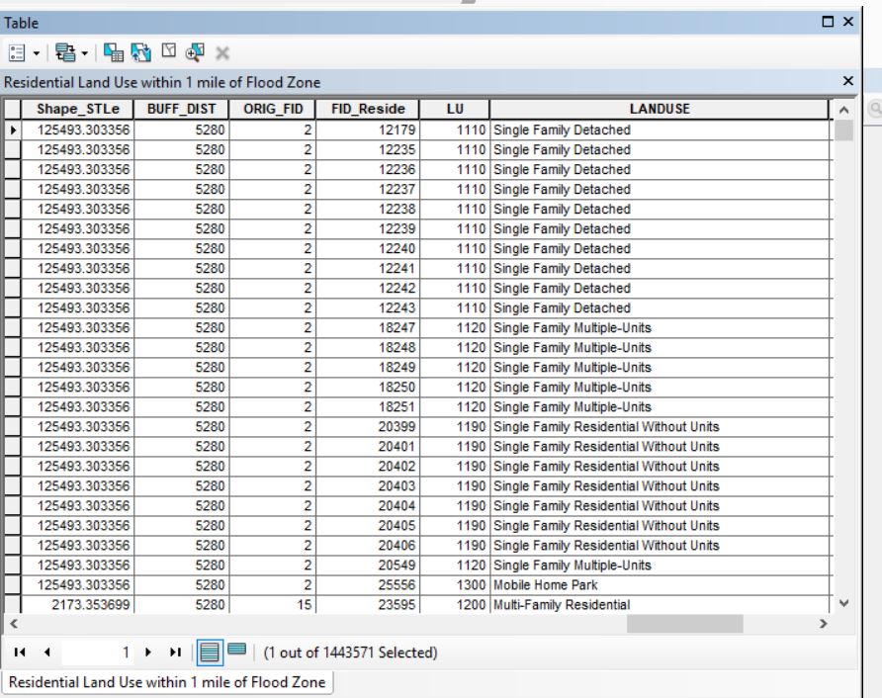
Task: Click the current record number field
Action: (98, 653)
